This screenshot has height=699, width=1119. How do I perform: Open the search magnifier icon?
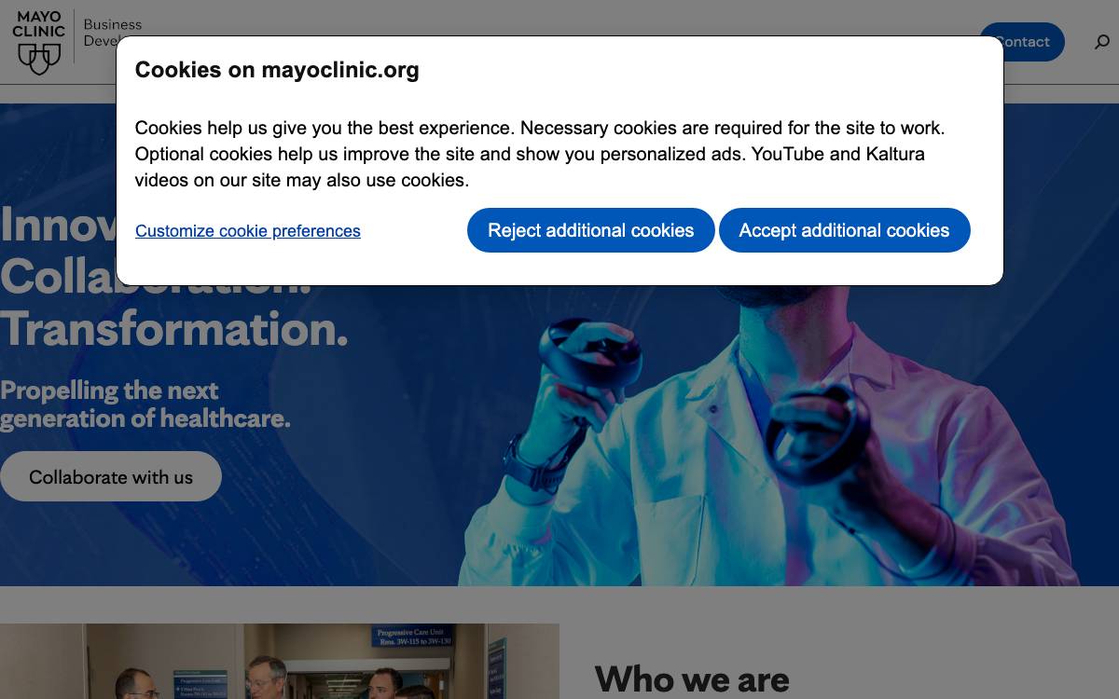pos(1101,42)
